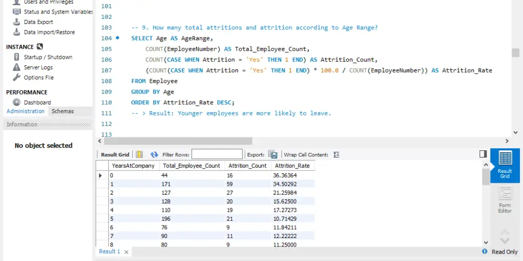This screenshot has width=523, height=261.
Task: Click the Attrition_Count column header
Action: [x=247, y=165]
